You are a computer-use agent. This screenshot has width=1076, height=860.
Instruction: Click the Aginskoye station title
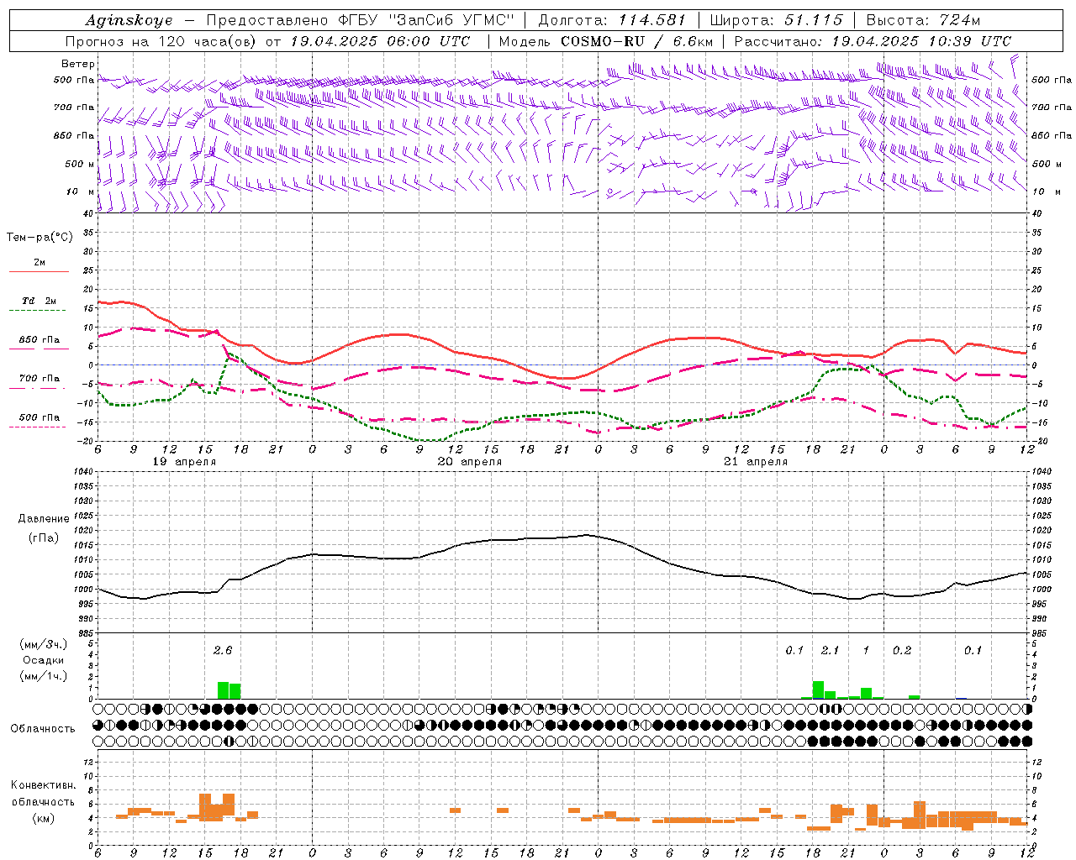(129, 20)
